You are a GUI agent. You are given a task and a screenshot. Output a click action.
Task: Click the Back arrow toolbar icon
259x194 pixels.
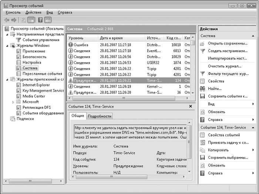(x=7, y=20)
